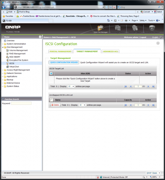Open the QNAP Classic theme dropdown

pos(153,173)
